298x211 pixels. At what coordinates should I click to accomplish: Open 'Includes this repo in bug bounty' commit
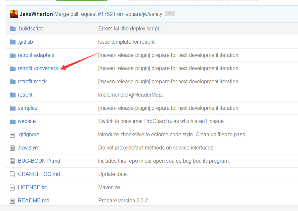pyautogui.click(x=164, y=161)
